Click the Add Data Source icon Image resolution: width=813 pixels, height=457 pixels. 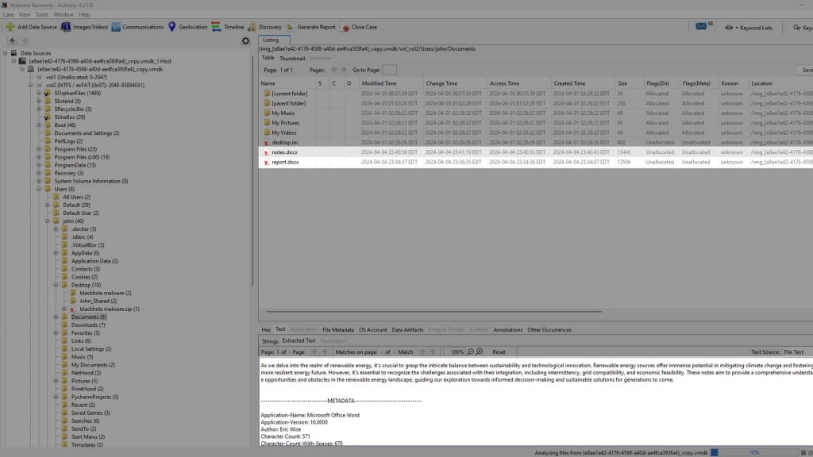tap(10, 27)
